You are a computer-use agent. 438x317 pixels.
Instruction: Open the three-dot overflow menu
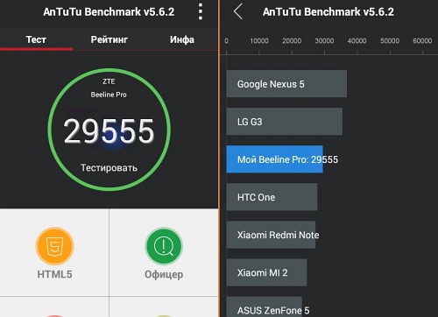pos(201,11)
